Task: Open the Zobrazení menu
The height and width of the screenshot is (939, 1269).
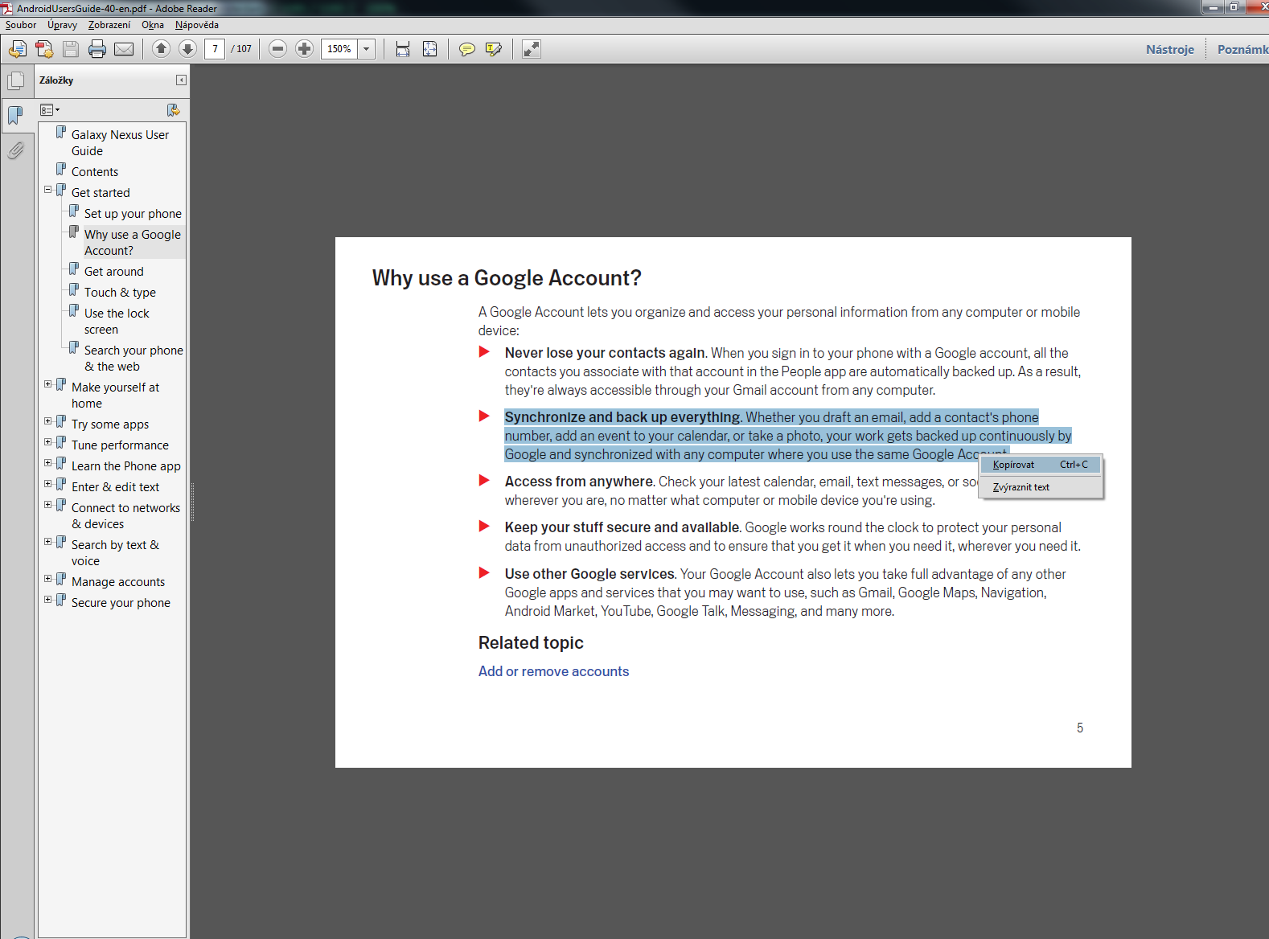Action: point(109,25)
